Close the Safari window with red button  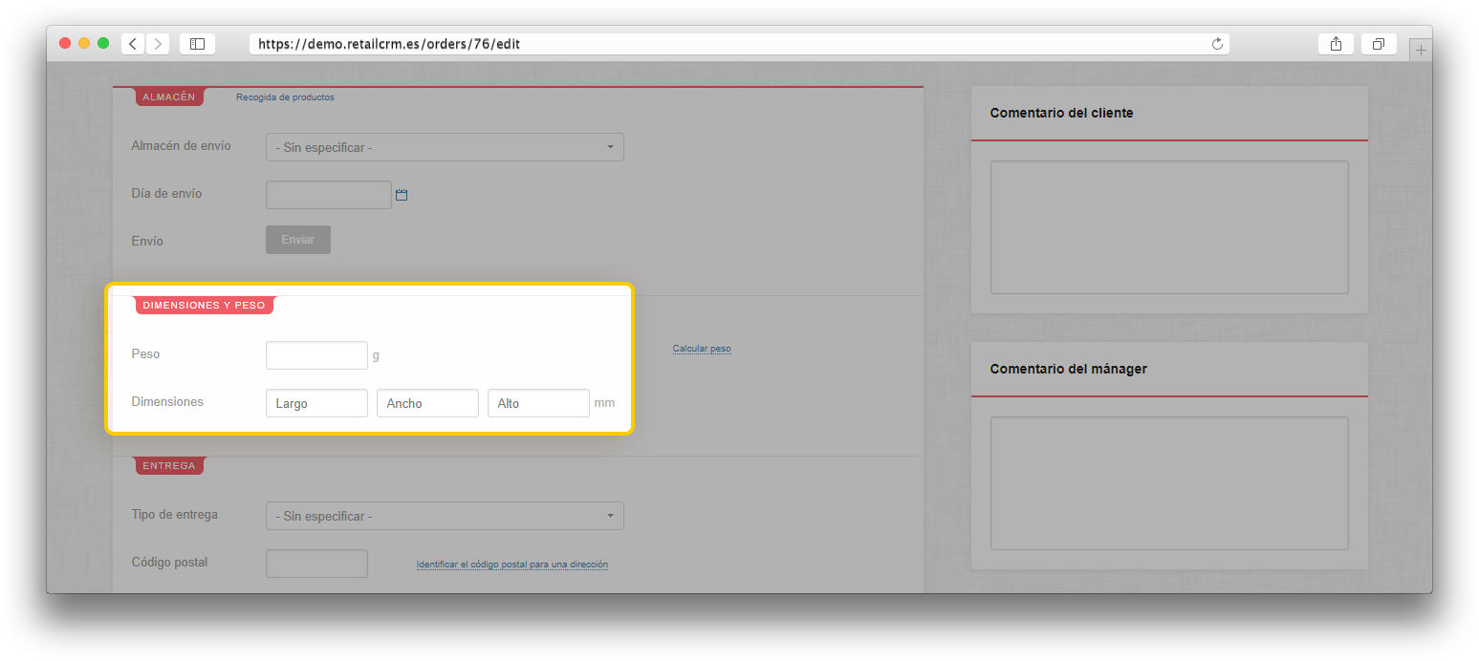coord(65,43)
